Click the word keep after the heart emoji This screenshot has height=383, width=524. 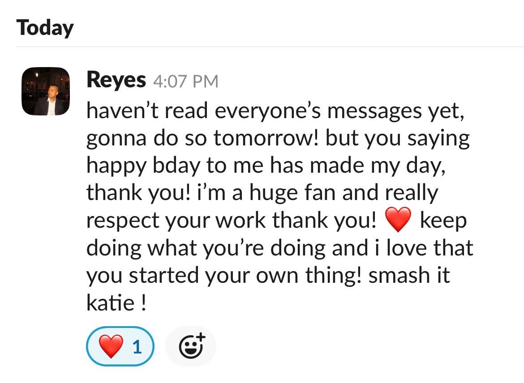(x=443, y=221)
